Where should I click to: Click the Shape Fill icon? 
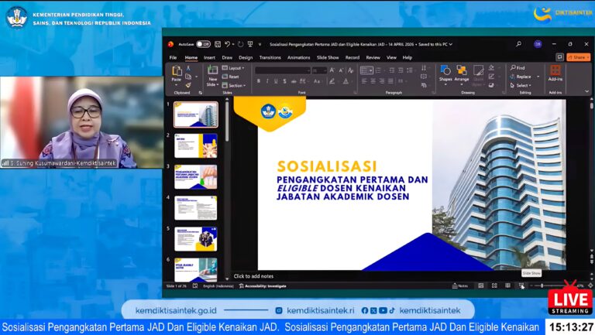point(491,68)
